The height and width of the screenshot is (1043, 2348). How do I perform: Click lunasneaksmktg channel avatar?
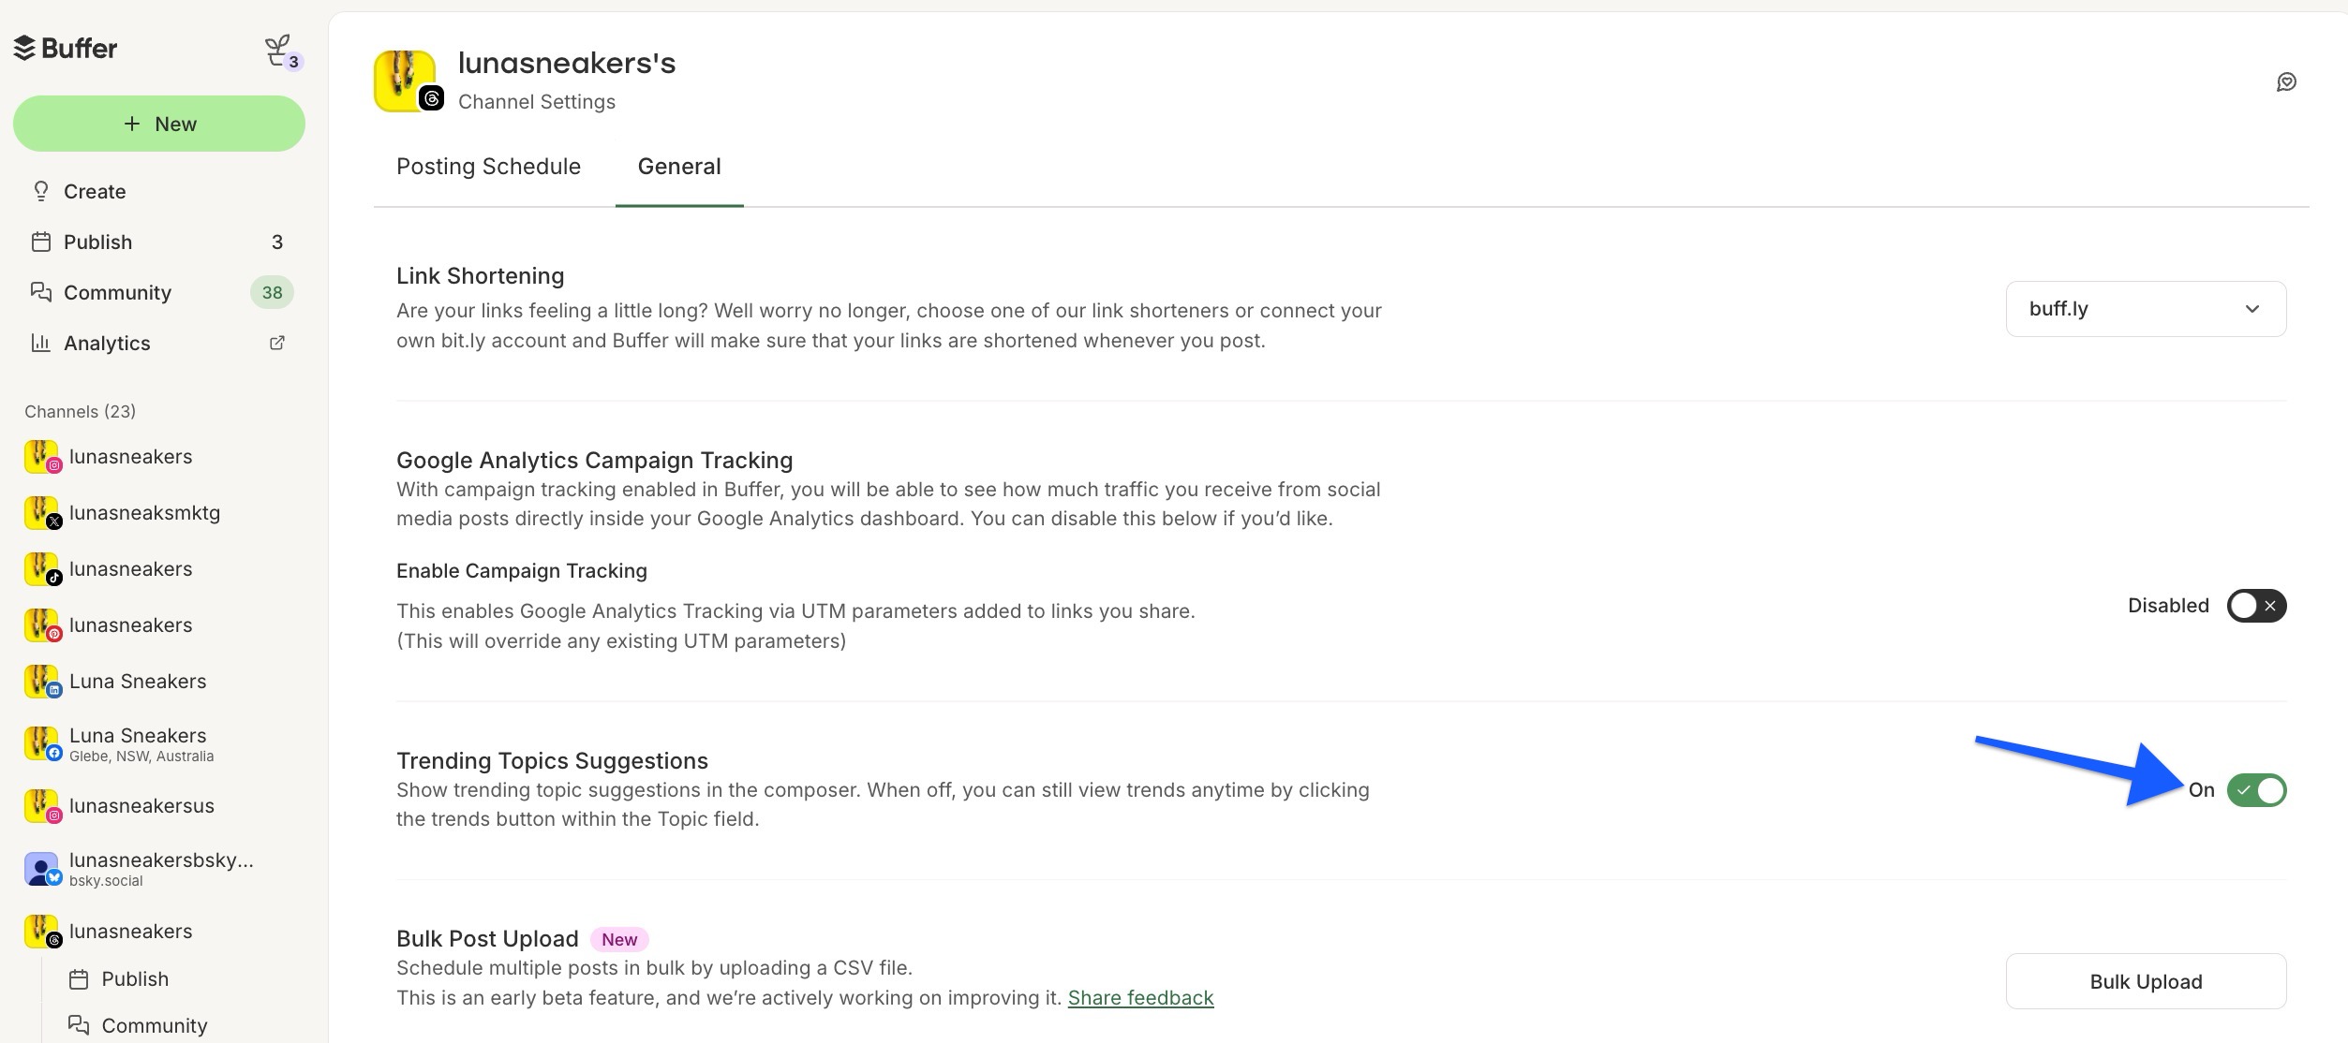point(42,513)
